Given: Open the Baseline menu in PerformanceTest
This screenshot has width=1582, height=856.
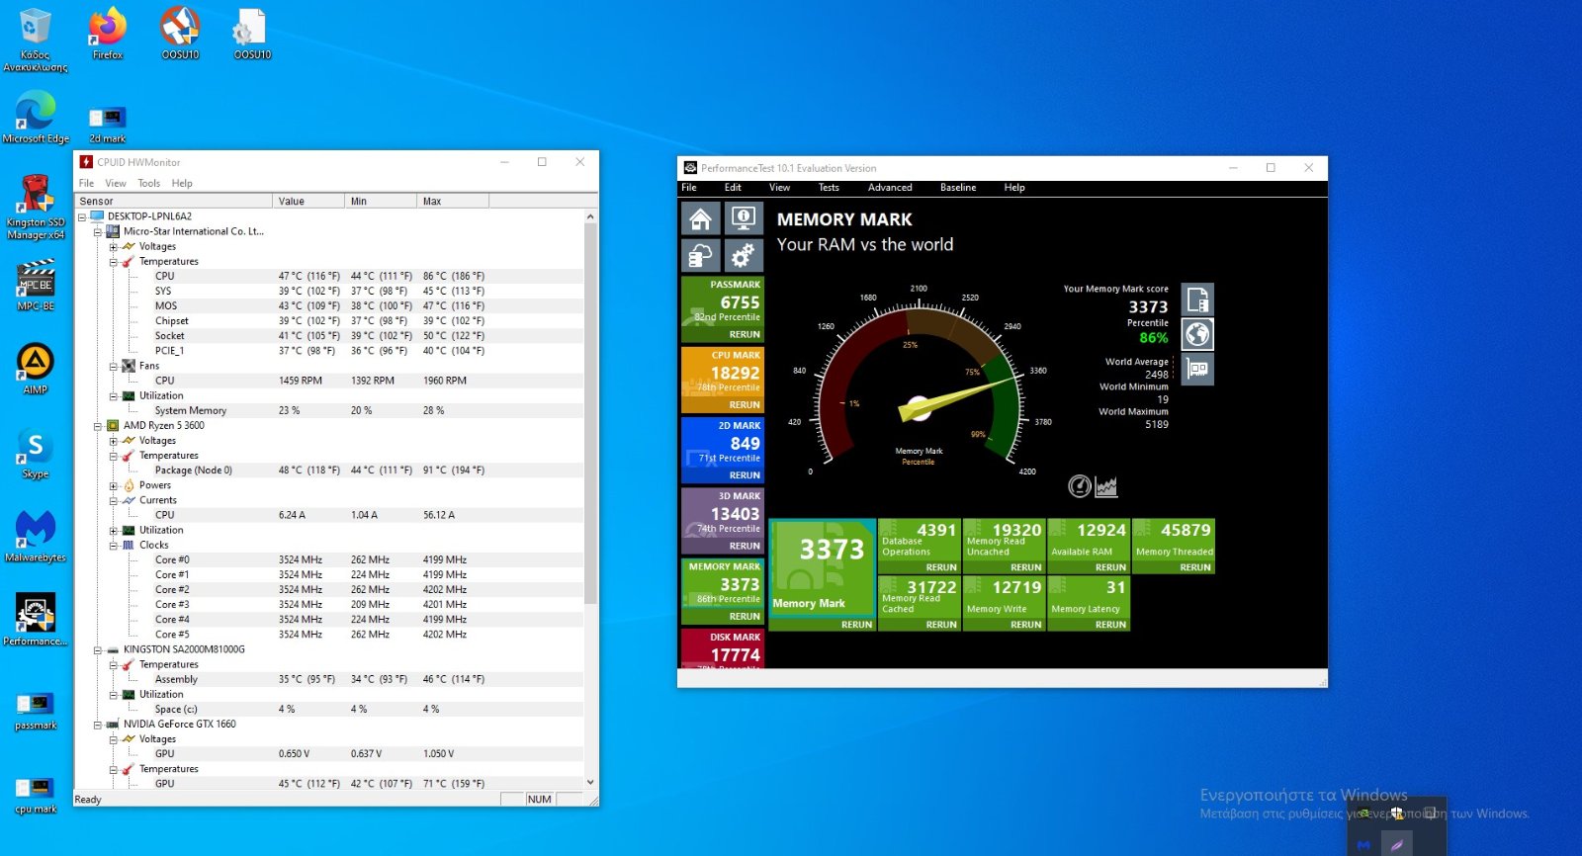Looking at the screenshot, I should point(958,187).
